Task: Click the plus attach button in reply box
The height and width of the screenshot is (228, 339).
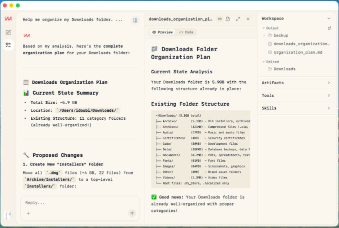Action: (28, 213)
